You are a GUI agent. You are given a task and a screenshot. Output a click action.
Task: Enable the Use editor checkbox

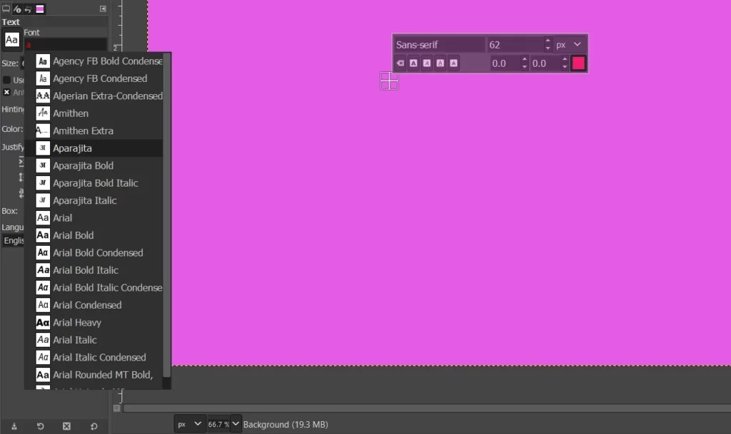6,79
